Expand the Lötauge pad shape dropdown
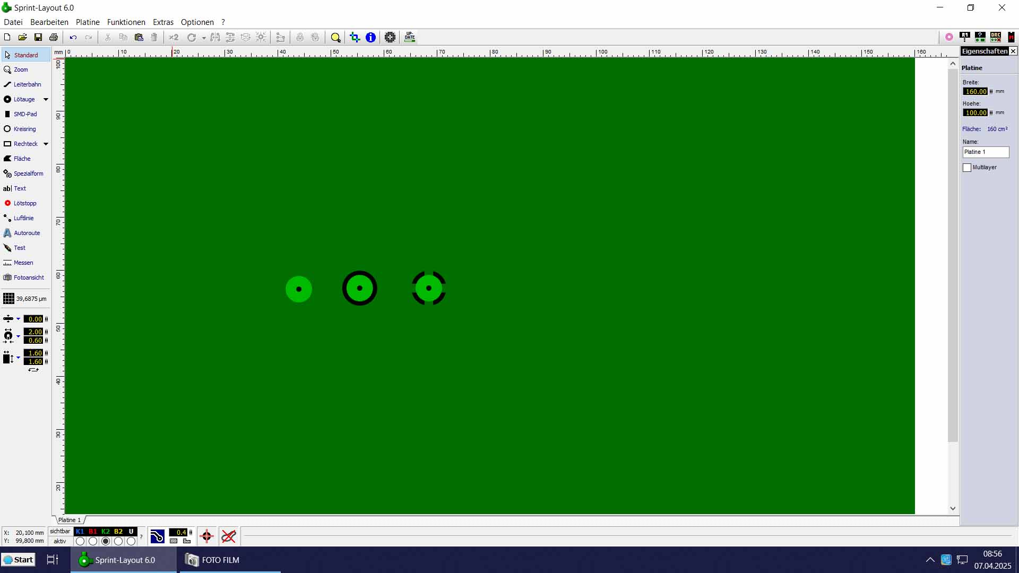The width and height of the screenshot is (1019, 573). [46, 99]
